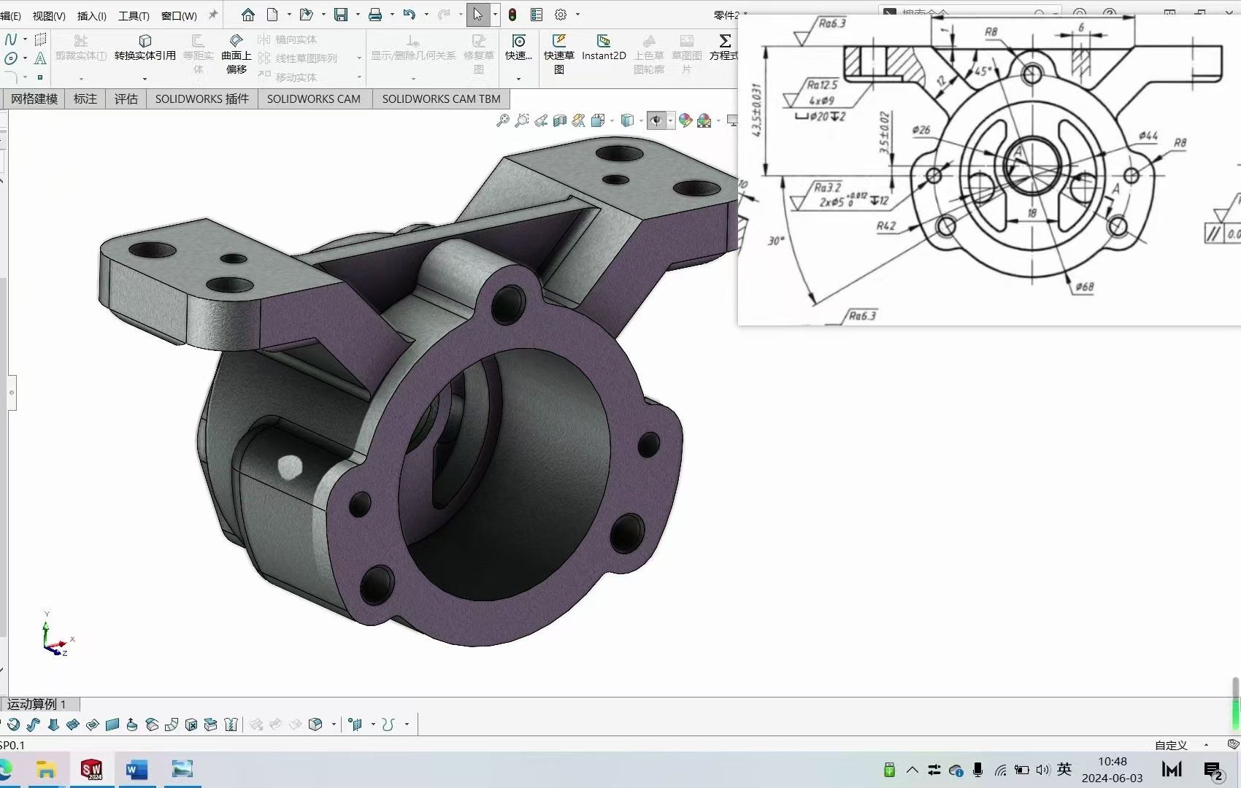Viewport: 1241px width, 788px height.
Task: Click the Equations (方程式) sigma icon
Action: (724, 41)
